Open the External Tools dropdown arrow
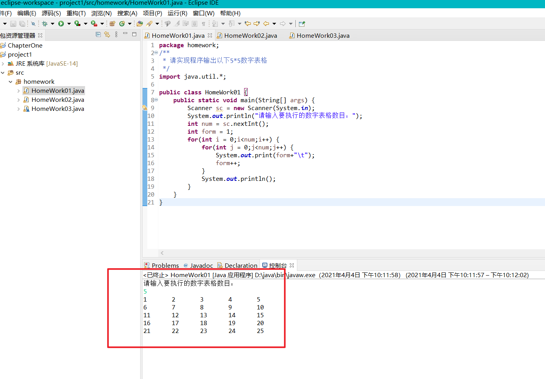 coord(102,24)
